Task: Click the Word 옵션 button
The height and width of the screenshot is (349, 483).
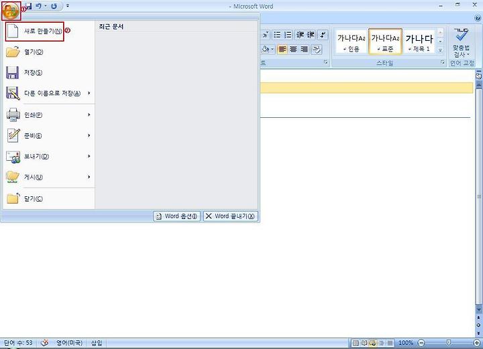Action: [x=177, y=216]
